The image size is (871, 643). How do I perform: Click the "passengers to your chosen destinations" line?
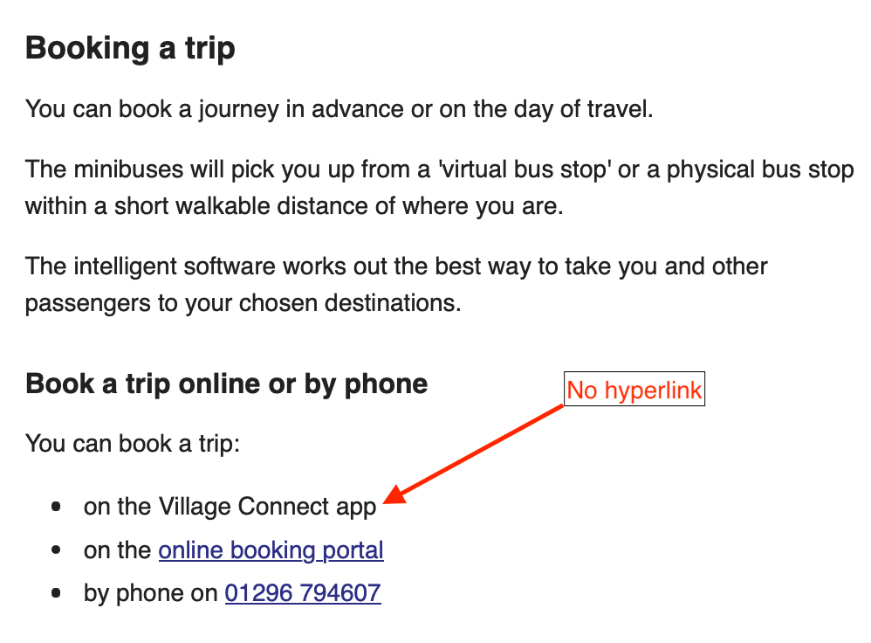click(243, 304)
